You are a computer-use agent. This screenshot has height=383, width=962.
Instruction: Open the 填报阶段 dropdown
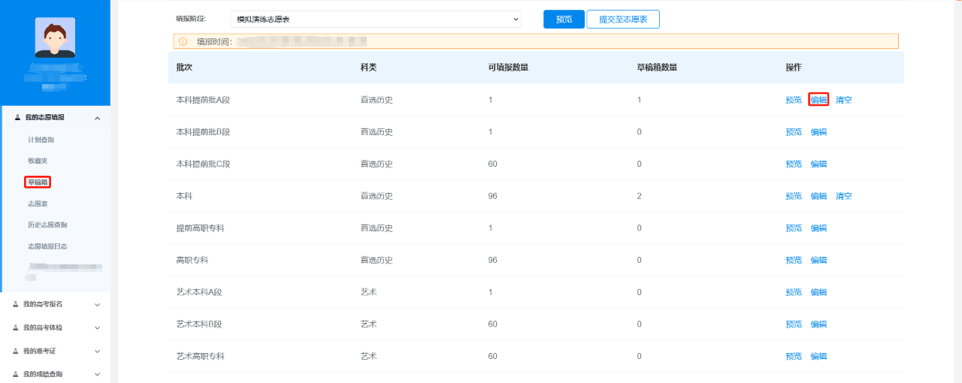375,19
